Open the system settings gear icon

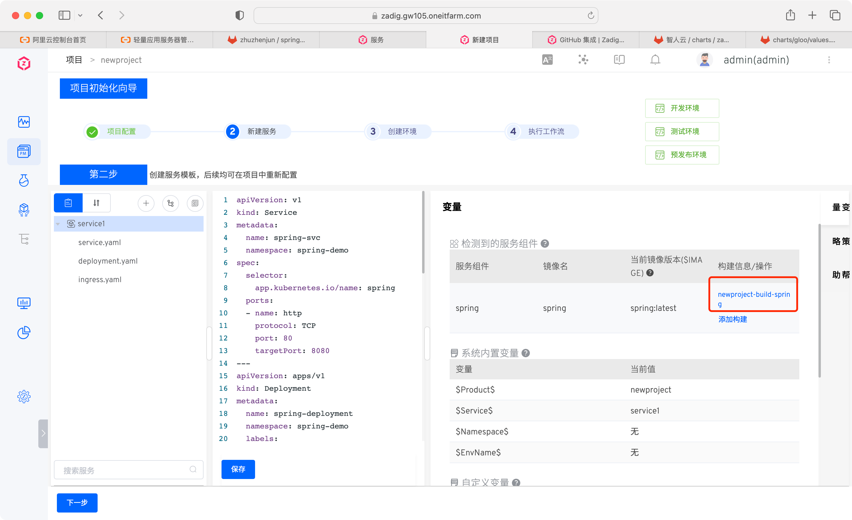click(x=24, y=396)
